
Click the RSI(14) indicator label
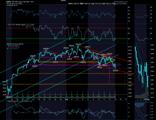tap(12, 5)
